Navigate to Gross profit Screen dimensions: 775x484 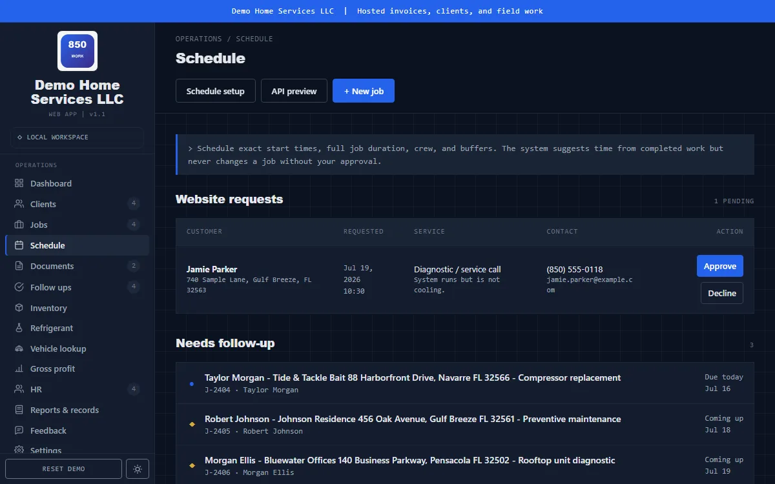pos(77,368)
